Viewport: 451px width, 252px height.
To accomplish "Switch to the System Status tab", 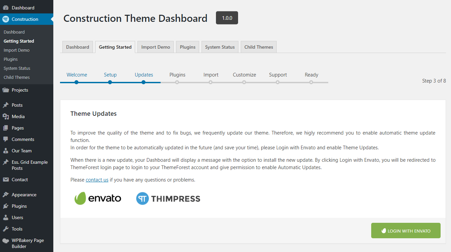I will pyautogui.click(x=220, y=47).
